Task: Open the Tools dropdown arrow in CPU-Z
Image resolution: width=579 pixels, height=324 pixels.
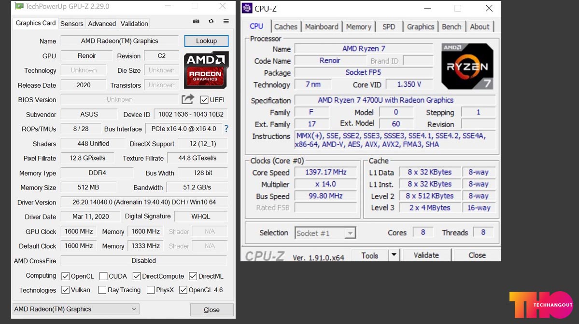Action: tap(394, 255)
